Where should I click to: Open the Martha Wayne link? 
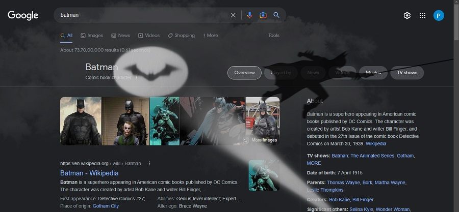click(x=390, y=183)
